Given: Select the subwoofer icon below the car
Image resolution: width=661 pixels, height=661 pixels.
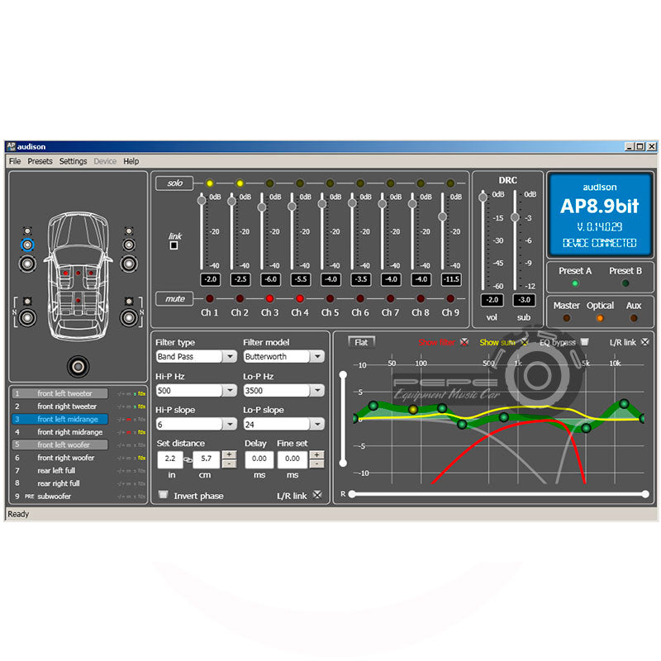Looking at the screenshot, I should pos(78,367).
